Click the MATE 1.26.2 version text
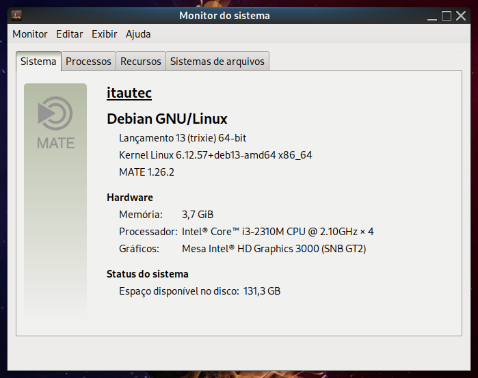478x378 pixels. click(146, 172)
